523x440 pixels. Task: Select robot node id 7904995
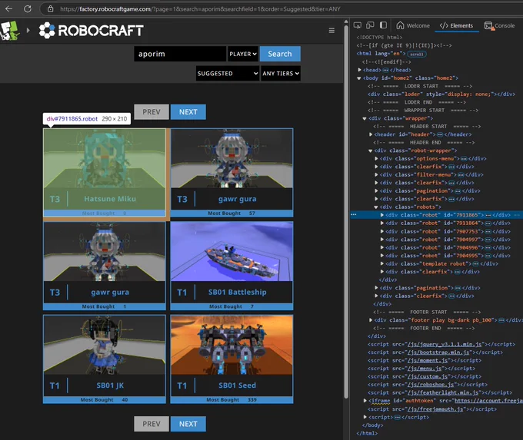click(448, 256)
